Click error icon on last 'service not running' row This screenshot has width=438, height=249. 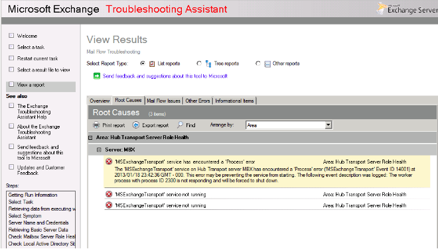[109, 205]
